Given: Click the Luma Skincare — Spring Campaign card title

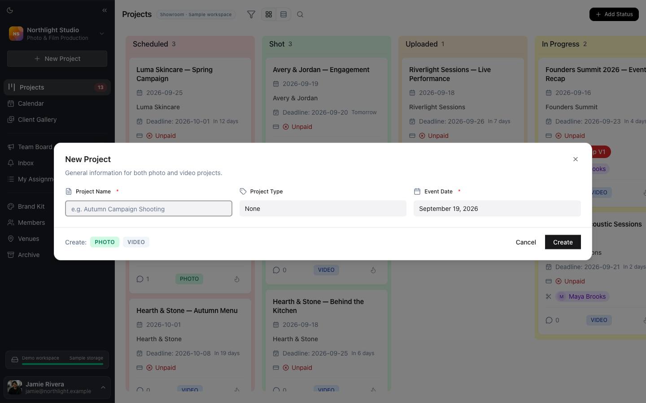Looking at the screenshot, I should point(175,74).
